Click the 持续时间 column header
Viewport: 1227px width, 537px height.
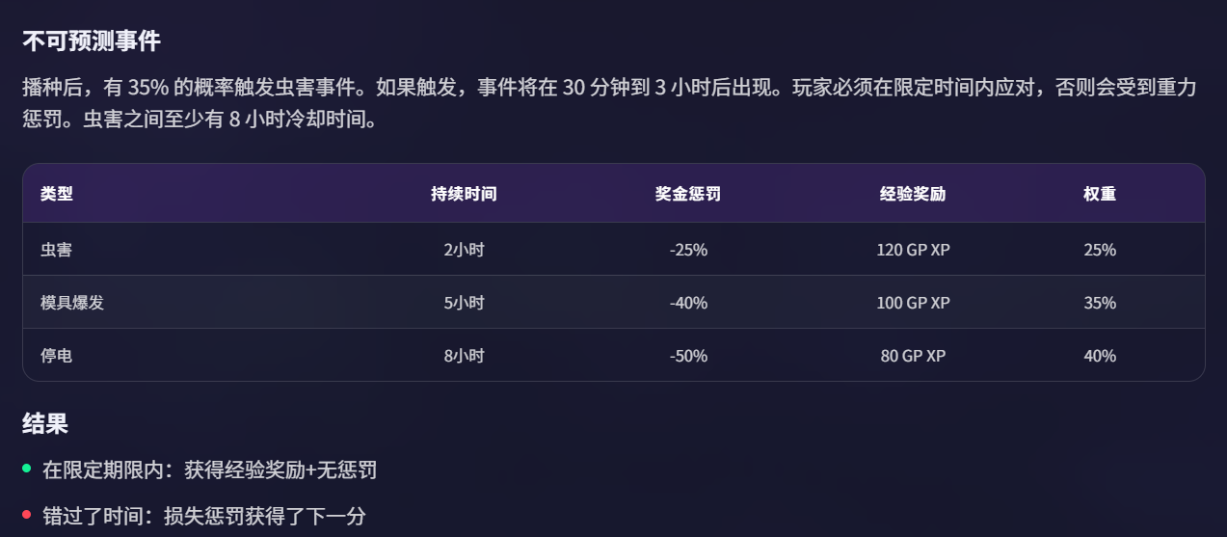point(464,194)
